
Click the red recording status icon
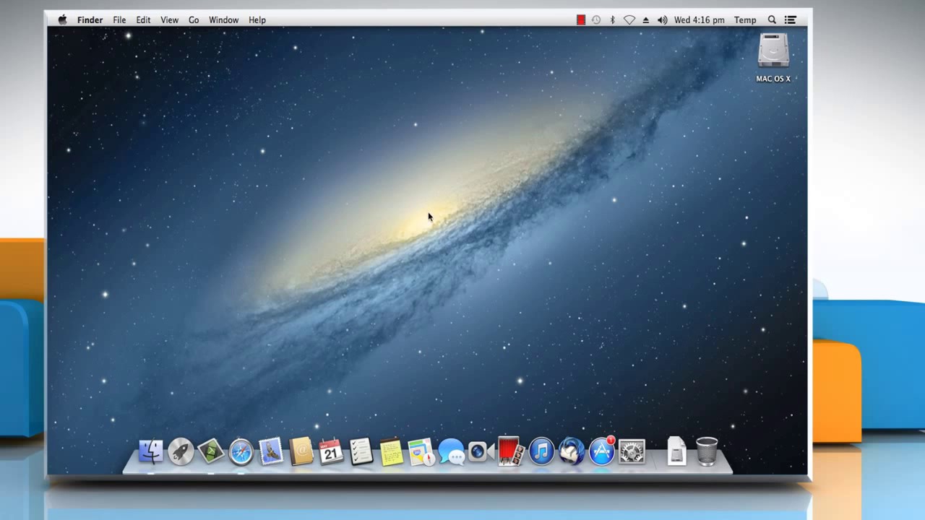[580, 20]
